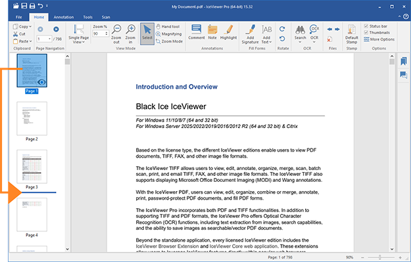Screen dimensions: 411x262
Task: Print using the title bar printer icon
Action: 32,6
